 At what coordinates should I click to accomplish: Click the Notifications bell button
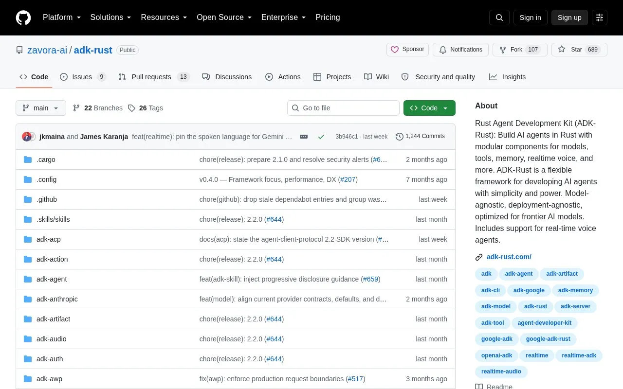pos(460,50)
